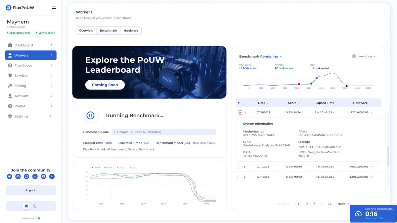
Task: Click the speedometer icon in running benchmark widget
Action: click(x=358, y=214)
